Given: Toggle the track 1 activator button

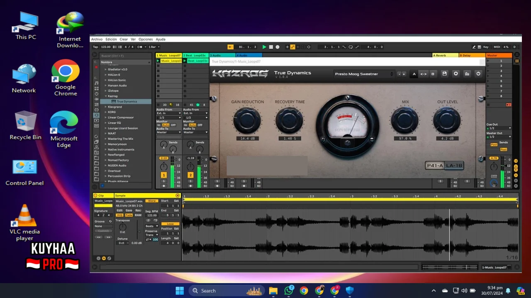Looking at the screenshot, I should (164, 175).
